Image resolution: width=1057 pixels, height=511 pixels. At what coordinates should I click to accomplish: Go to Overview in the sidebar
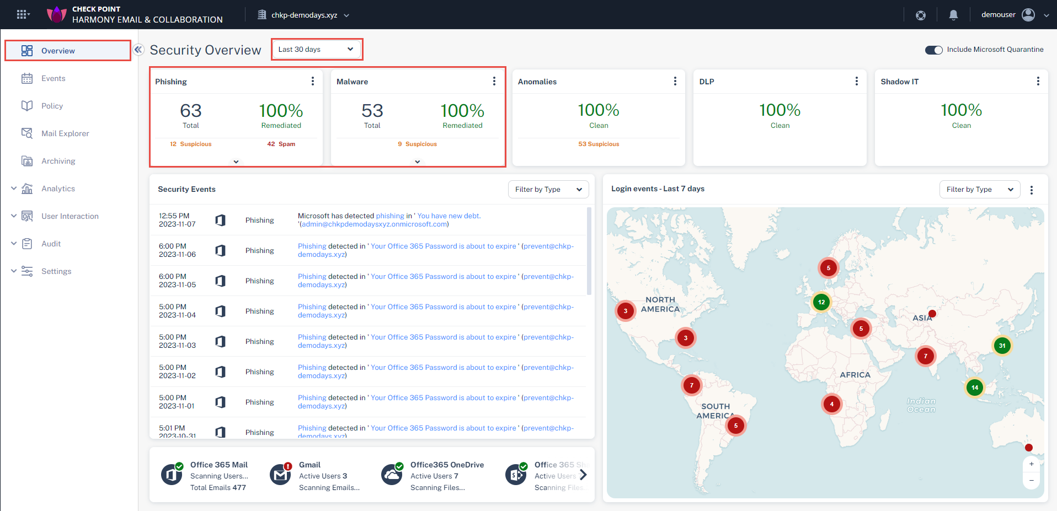(x=68, y=51)
